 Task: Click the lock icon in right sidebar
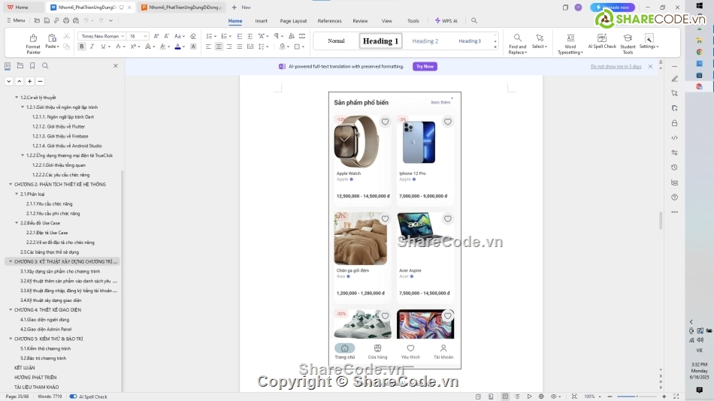674,123
